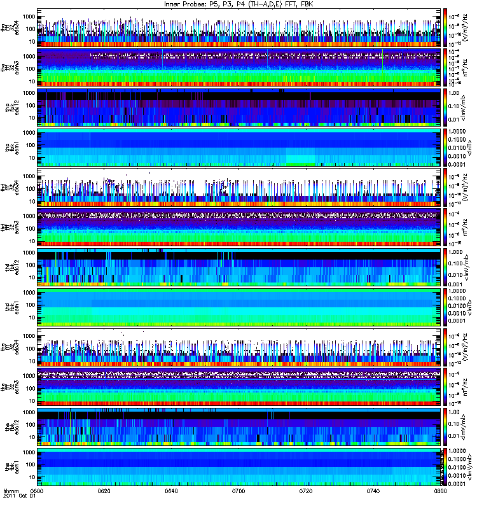
Task: Click the 0740 time axis label
Action: 373,491
